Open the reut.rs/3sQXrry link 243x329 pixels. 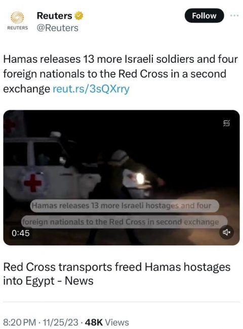pos(91,89)
